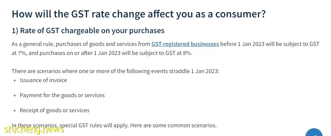The height and width of the screenshot is (136, 331).
Task: Click the bullet dot beside Issuance of invoice
Action: (14, 80)
